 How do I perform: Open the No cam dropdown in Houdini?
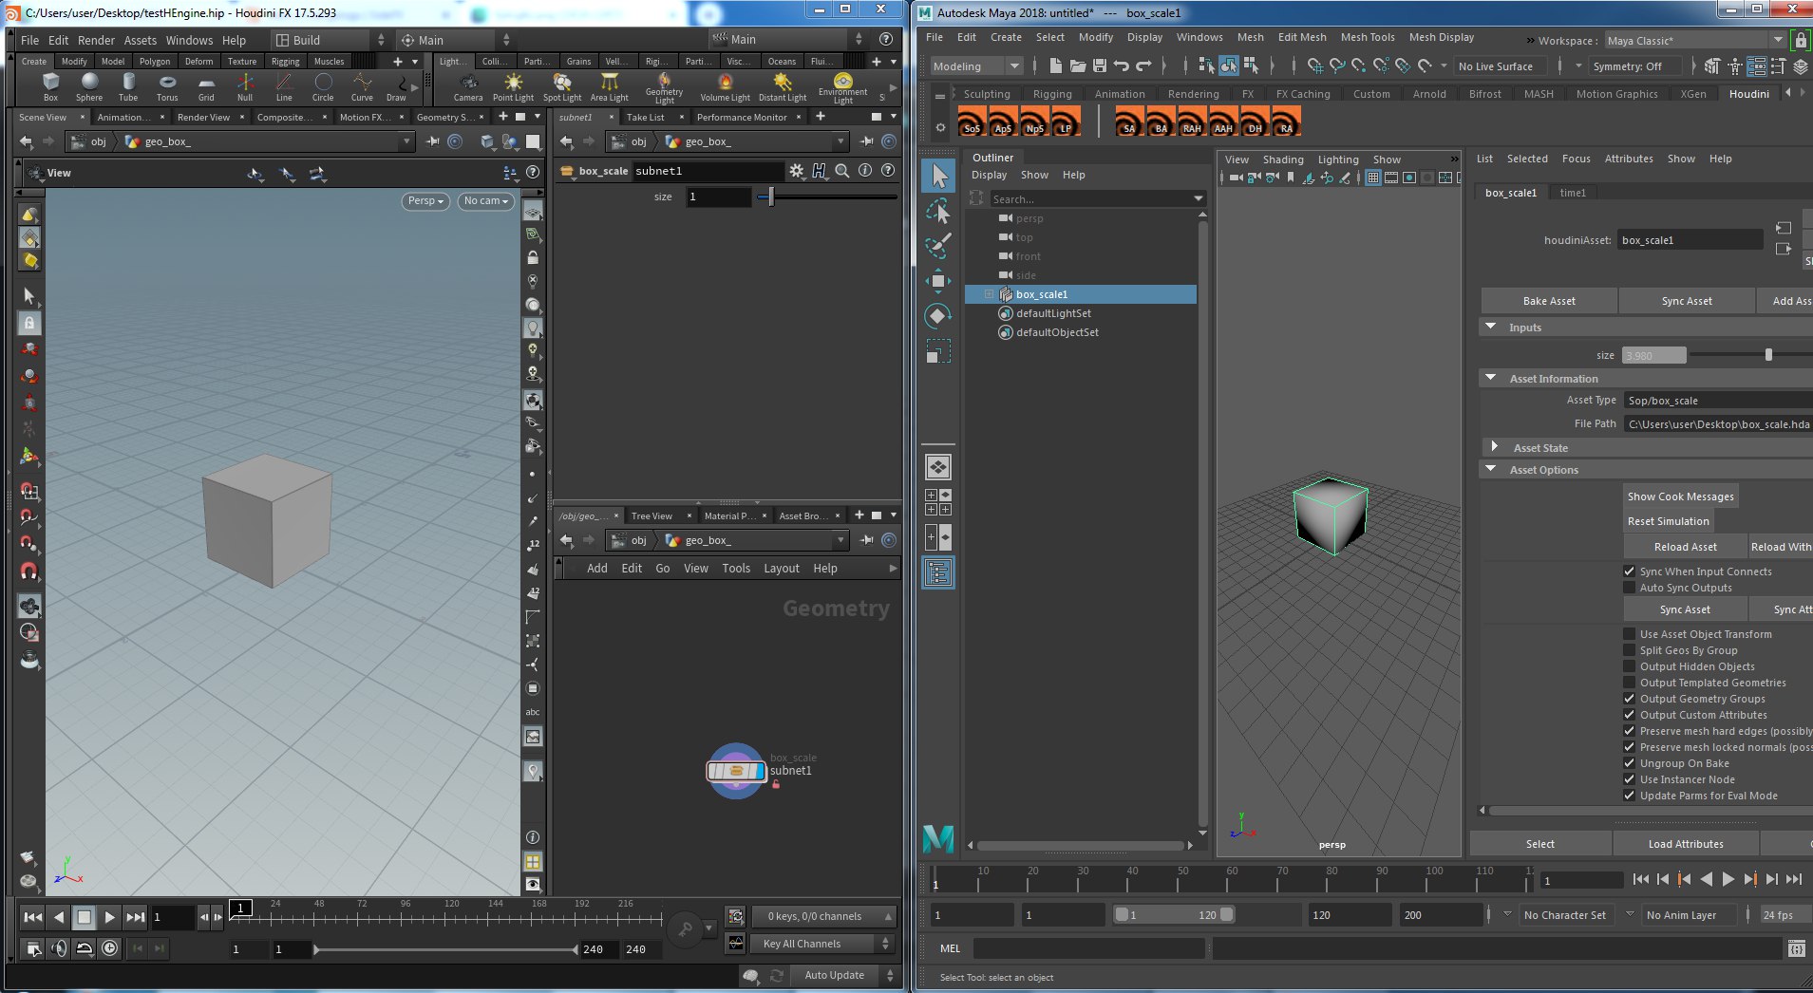[x=486, y=201]
